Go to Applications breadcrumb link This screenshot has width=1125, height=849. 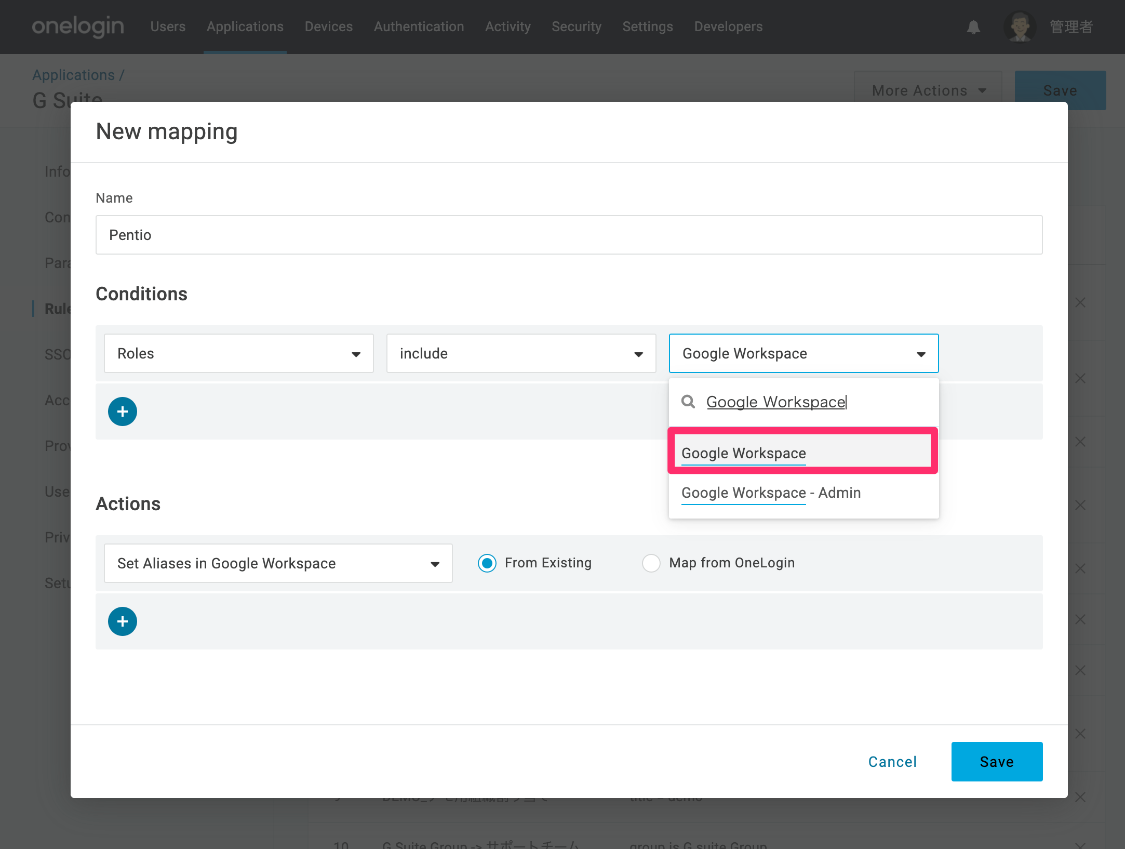coord(73,75)
